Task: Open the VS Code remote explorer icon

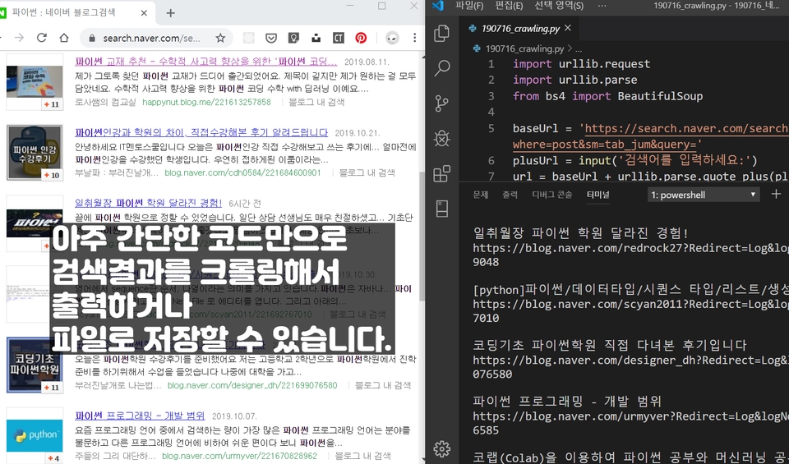Action: [x=442, y=208]
